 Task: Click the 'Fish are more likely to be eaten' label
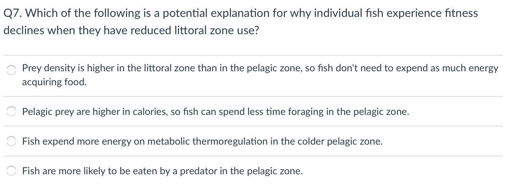pos(83,171)
